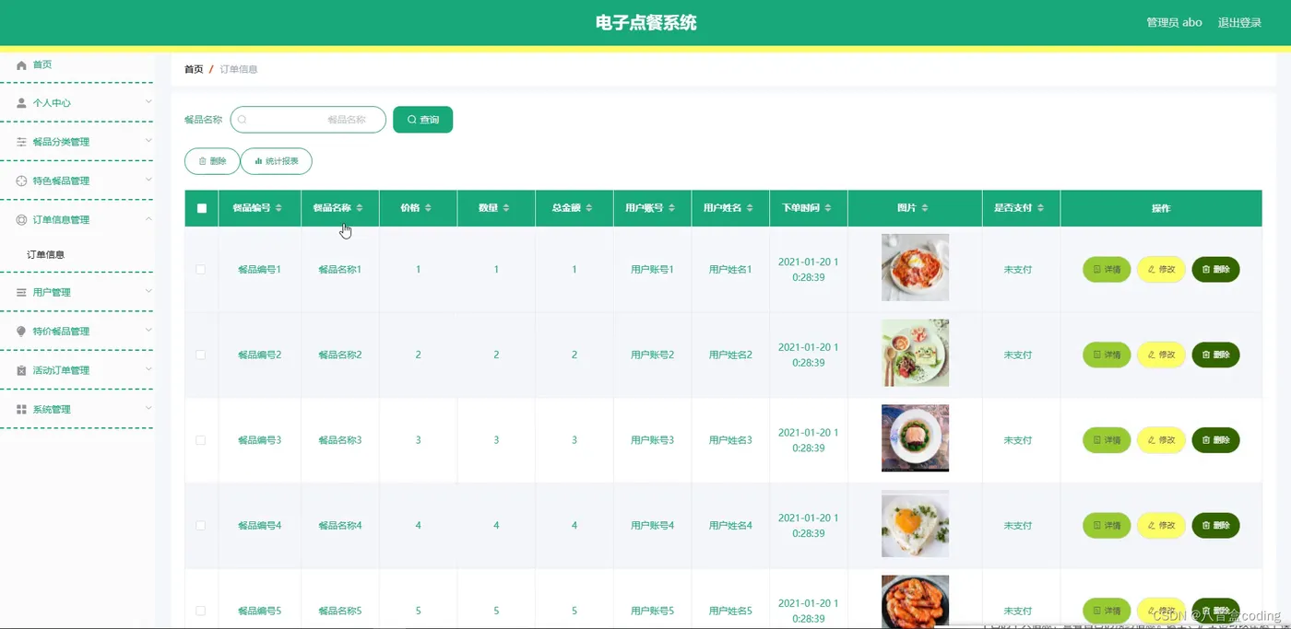Click 退出登录 to log out
This screenshot has width=1291, height=629.
[x=1239, y=23]
